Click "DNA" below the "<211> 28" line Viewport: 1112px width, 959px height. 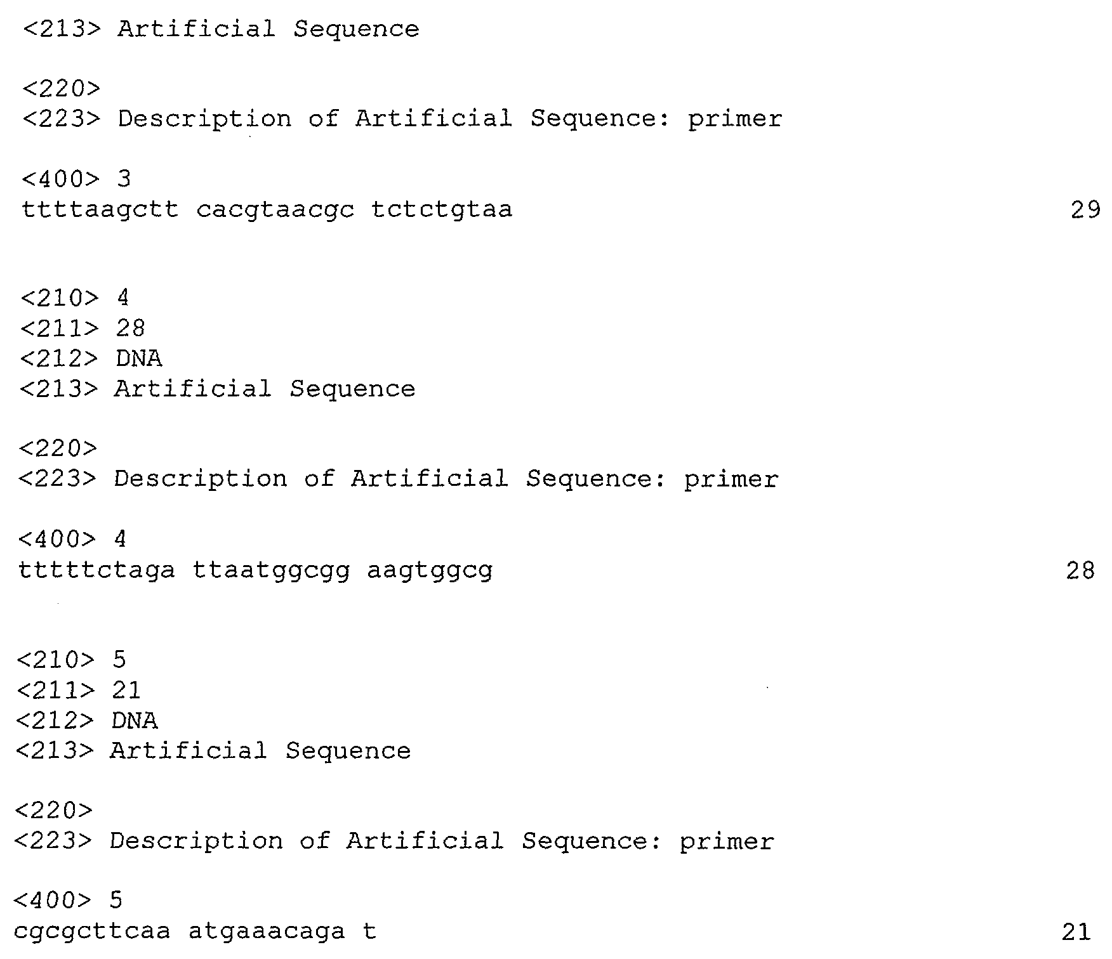(x=138, y=358)
